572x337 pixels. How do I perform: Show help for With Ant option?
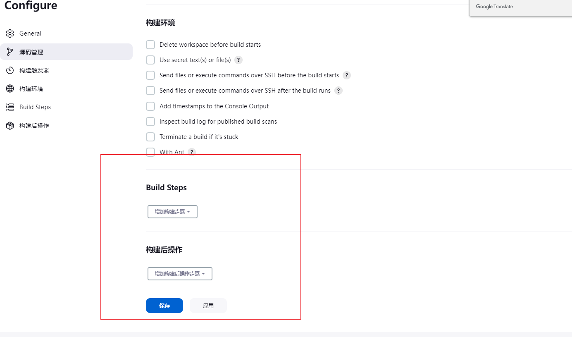coord(192,152)
